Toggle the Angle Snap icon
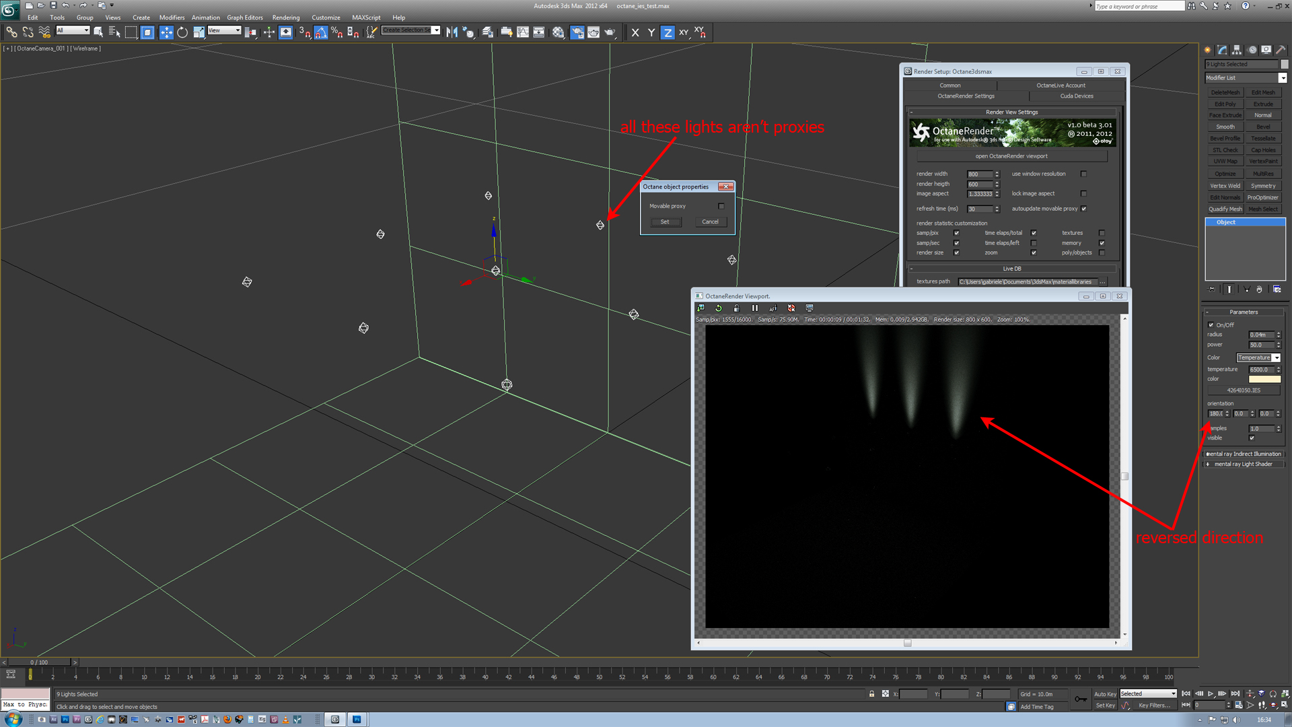Screen dimensions: 1292x727 click(321, 32)
